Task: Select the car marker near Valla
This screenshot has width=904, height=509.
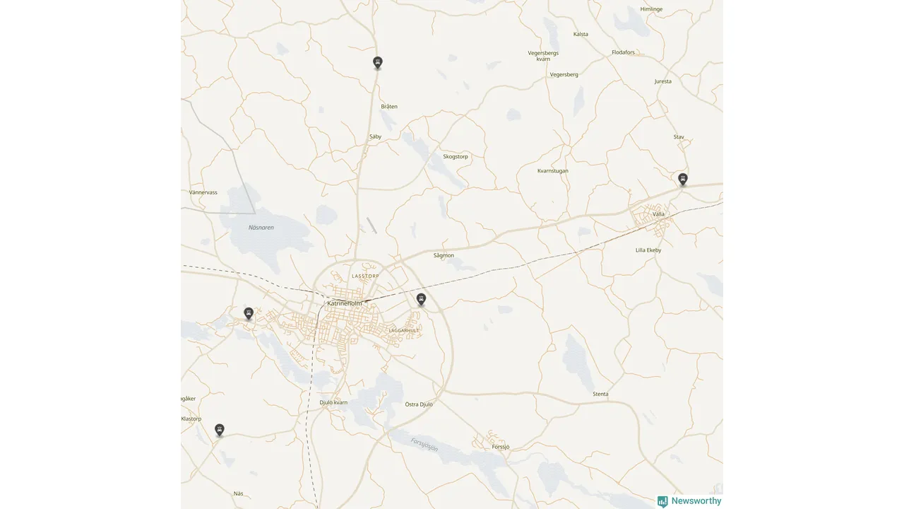Action: click(x=683, y=180)
